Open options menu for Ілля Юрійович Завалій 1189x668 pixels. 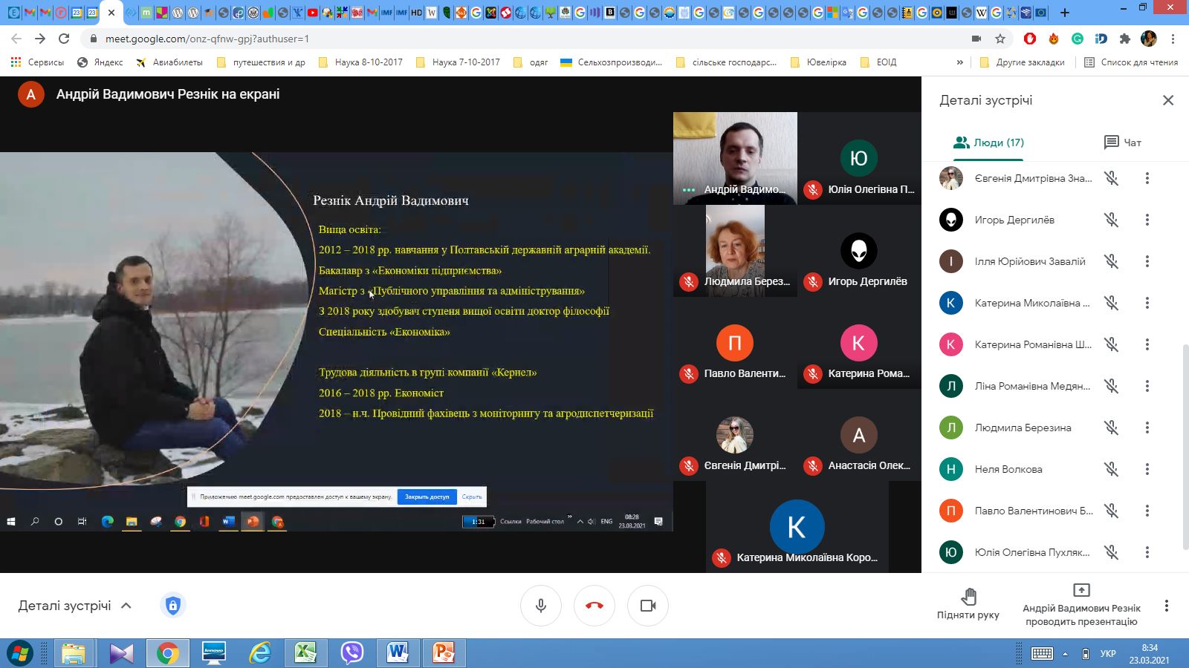point(1147,261)
